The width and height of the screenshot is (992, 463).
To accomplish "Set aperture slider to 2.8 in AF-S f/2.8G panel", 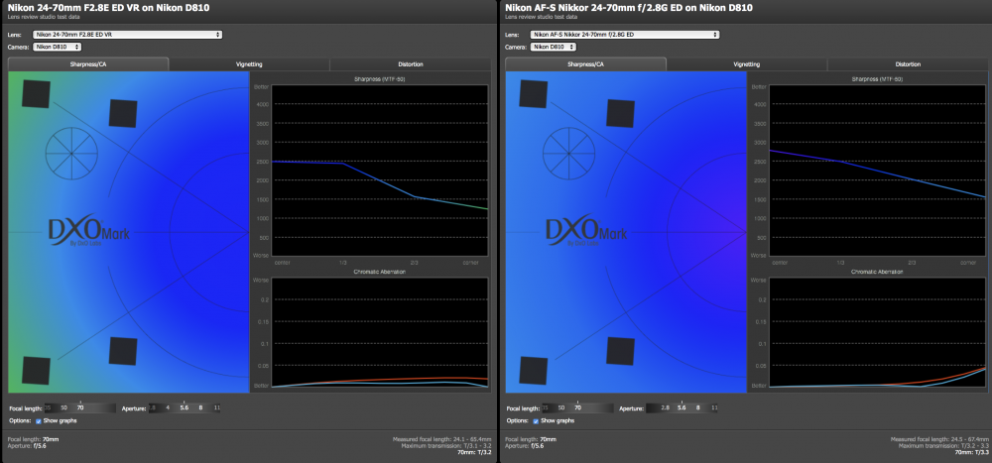I will pos(665,408).
